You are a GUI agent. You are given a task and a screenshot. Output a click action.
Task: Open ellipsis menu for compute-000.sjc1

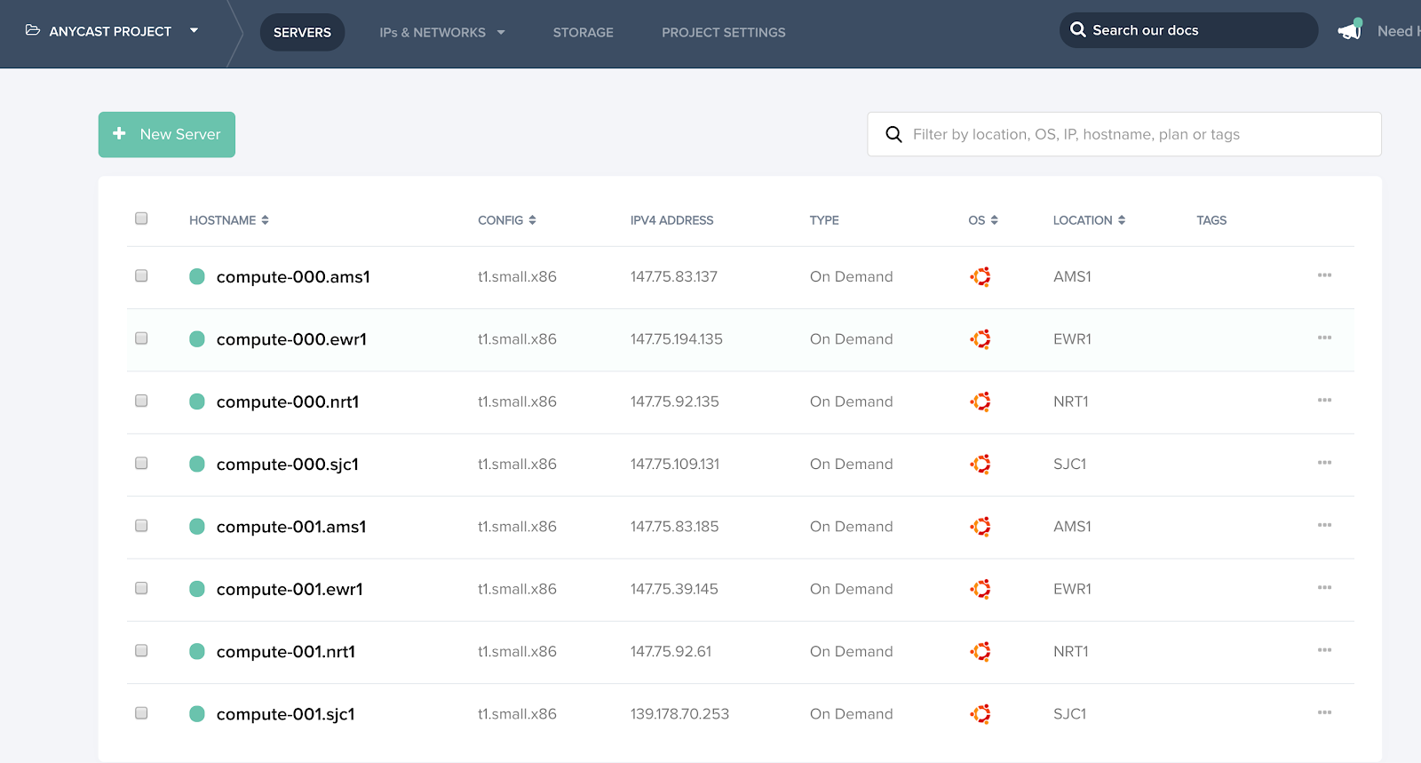[1324, 463]
